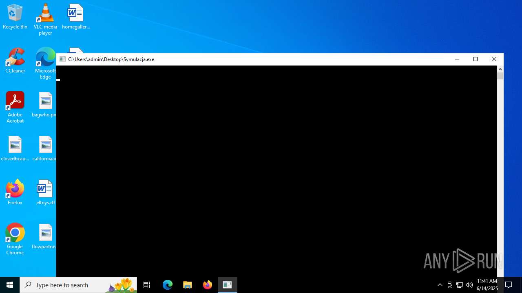Open the Windows Start menu

coord(10,285)
